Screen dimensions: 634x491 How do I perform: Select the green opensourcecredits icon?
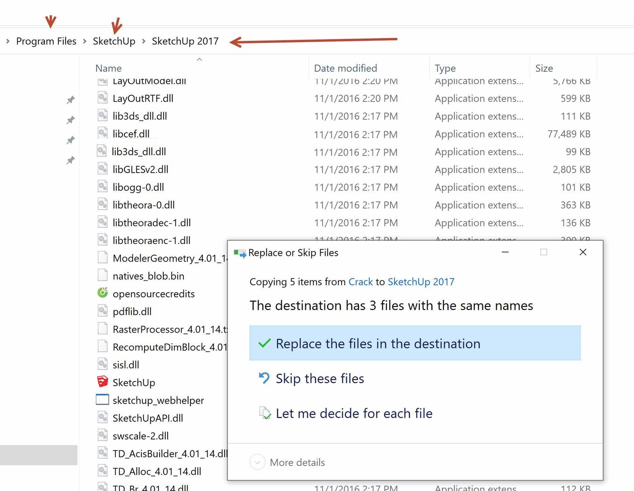click(103, 293)
